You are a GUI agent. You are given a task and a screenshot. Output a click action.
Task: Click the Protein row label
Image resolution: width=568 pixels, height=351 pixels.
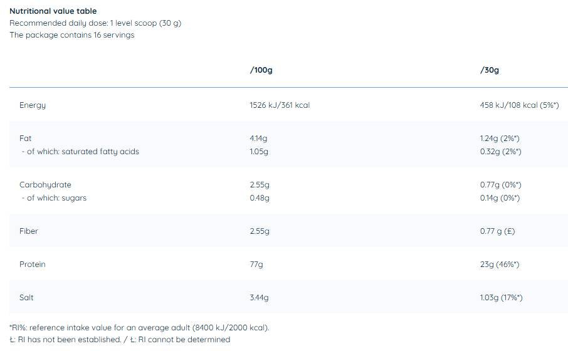(x=33, y=265)
